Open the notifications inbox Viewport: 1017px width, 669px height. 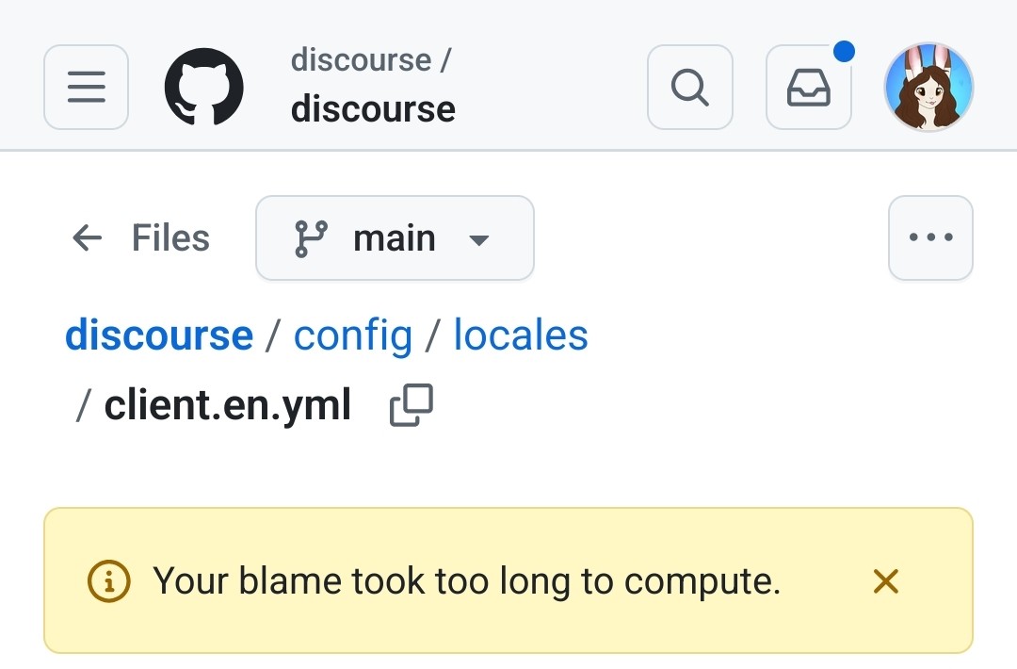(808, 88)
